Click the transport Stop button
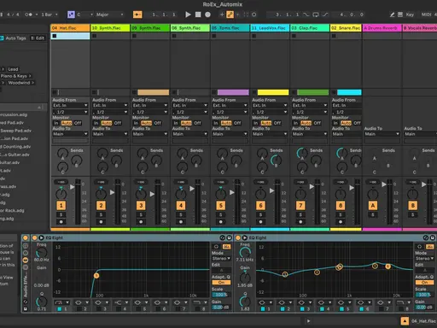The image size is (437, 328). (198, 15)
